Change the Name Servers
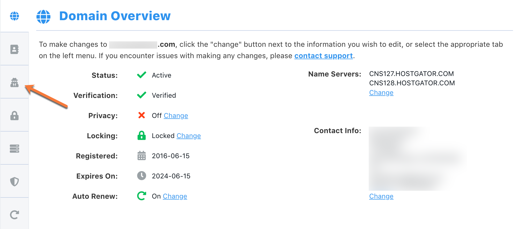 (381, 93)
